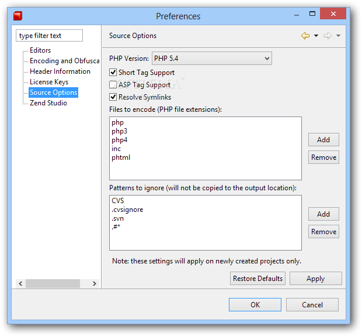Click Add for patterns to ignore
Image resolution: width=362 pixels, height=336 pixels.
click(323, 214)
